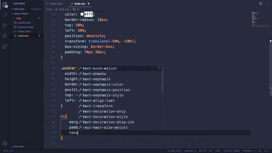This screenshot has height=153, width=272.
Task: Click the 'translate' function text
Action: [98, 41]
